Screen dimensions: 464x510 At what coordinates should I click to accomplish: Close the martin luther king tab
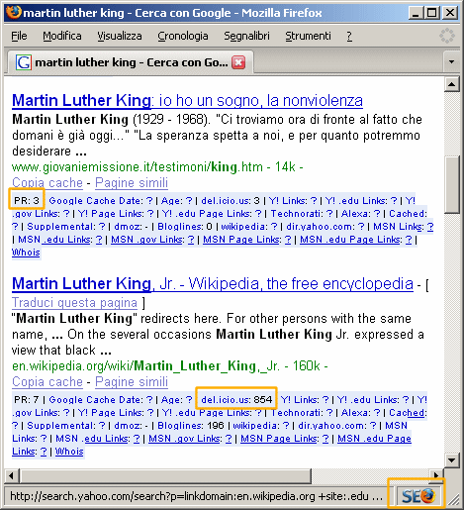(238, 62)
